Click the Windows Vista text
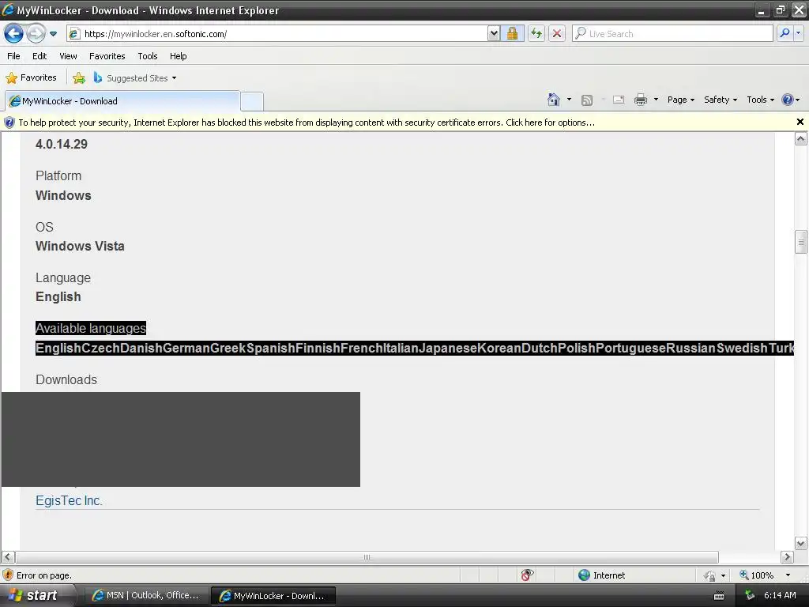Image resolution: width=809 pixels, height=607 pixels. 80,247
